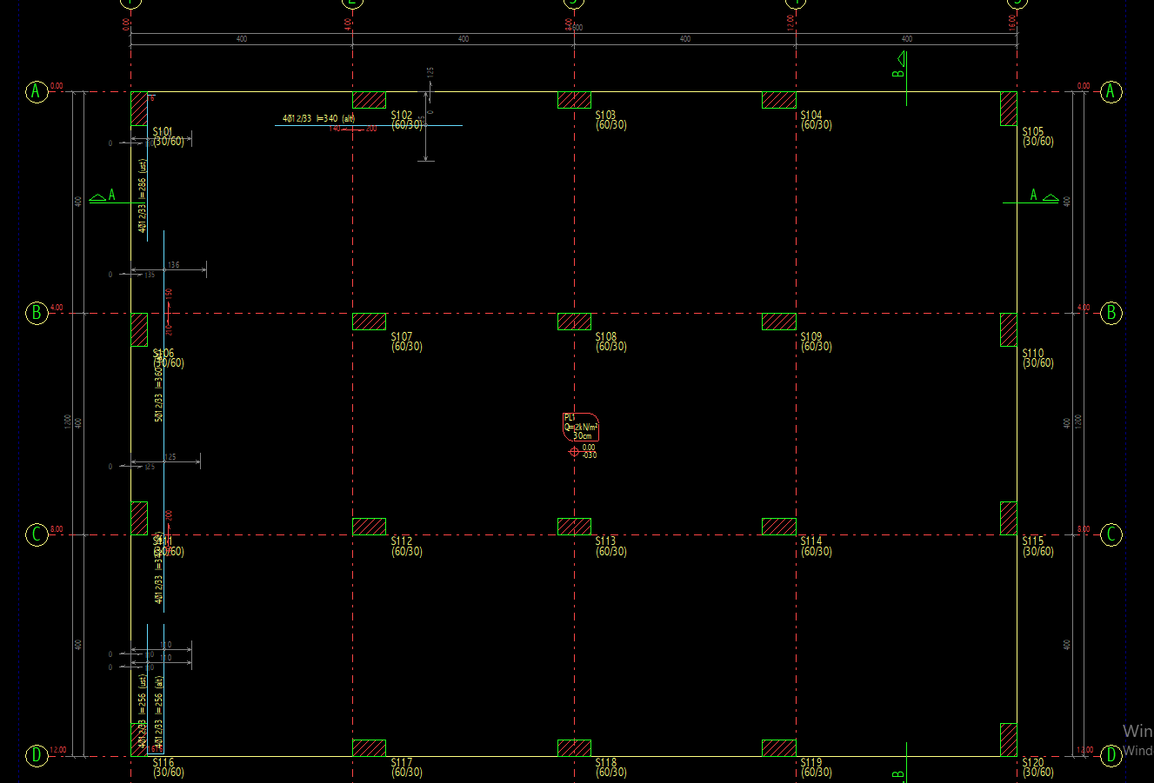Click the S112 (60/30) column label

[406, 547]
